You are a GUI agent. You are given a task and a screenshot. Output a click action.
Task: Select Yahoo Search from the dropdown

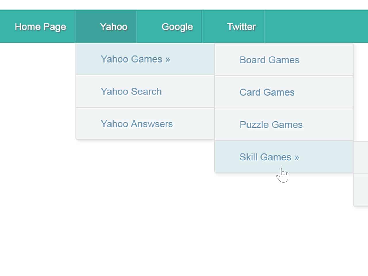pos(131,92)
